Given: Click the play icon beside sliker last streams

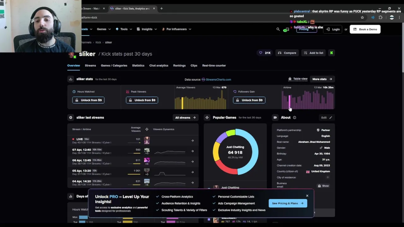Looking at the screenshot, I should tap(71, 118).
